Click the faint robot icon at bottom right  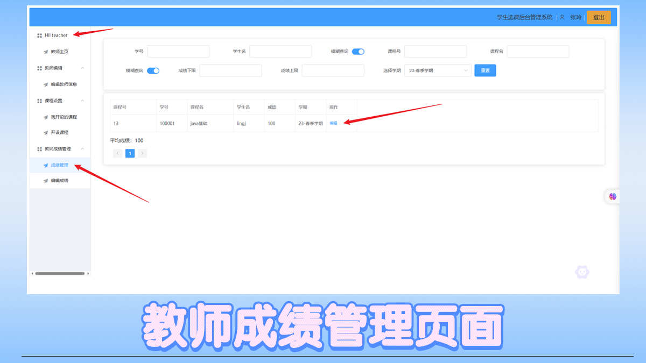point(582,272)
